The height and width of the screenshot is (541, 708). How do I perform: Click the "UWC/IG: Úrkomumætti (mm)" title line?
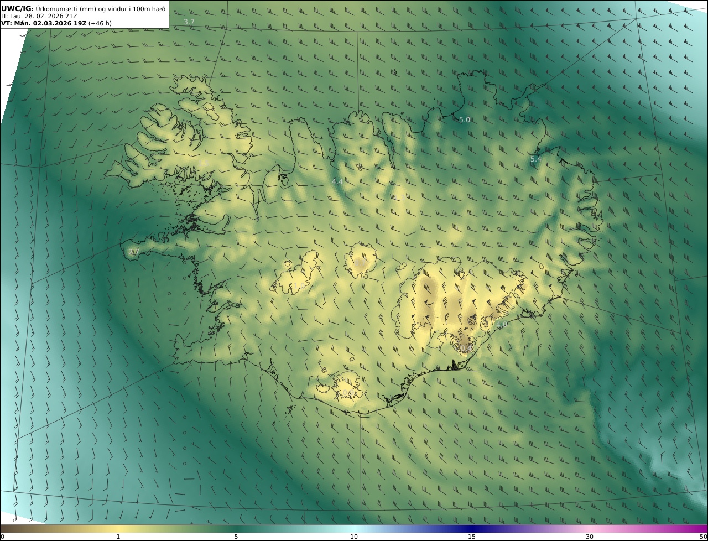(84, 8)
